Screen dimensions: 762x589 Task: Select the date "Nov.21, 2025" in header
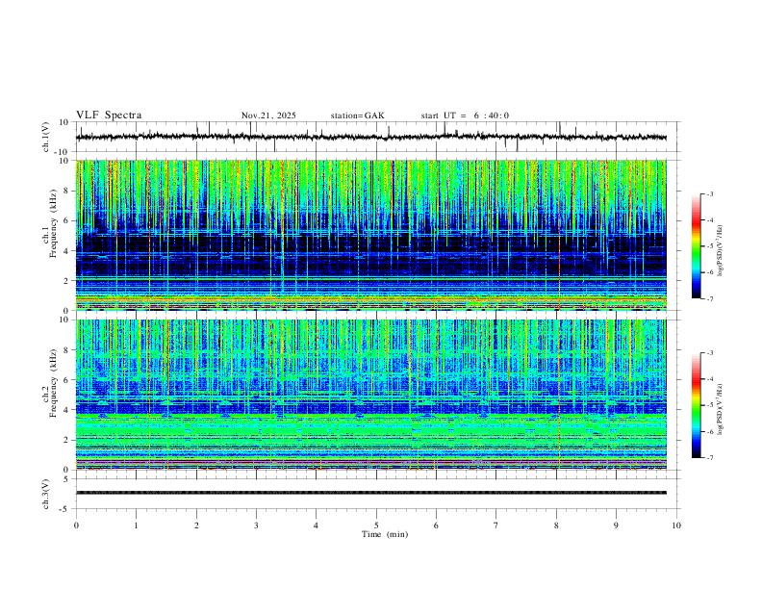click(268, 115)
